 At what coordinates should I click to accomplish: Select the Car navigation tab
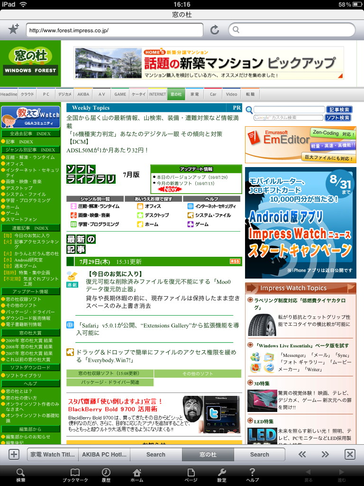[213, 94]
